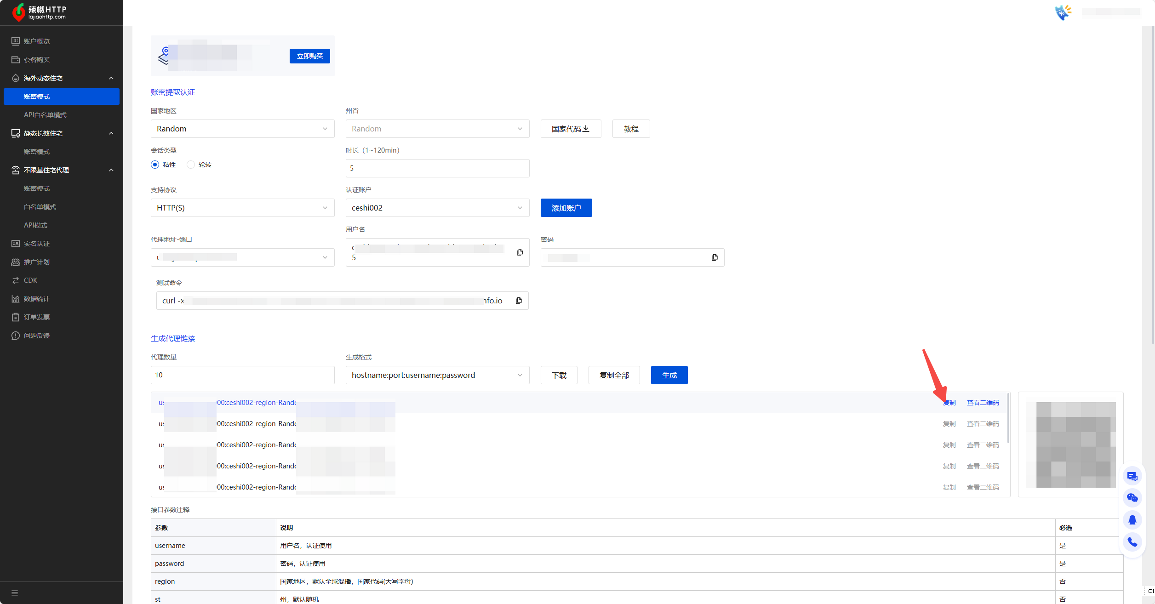The image size is (1155, 604).
Task: Open the WeChat contact floating icon
Action: pyautogui.click(x=1132, y=498)
